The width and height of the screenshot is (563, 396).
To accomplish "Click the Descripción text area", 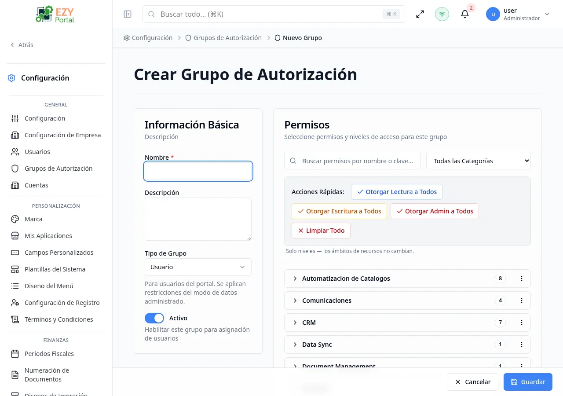I will 198,219.
